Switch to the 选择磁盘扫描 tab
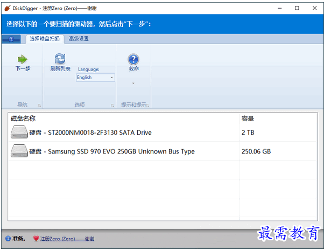Image resolution: width=324 pixels, height=250 pixels. [45, 39]
